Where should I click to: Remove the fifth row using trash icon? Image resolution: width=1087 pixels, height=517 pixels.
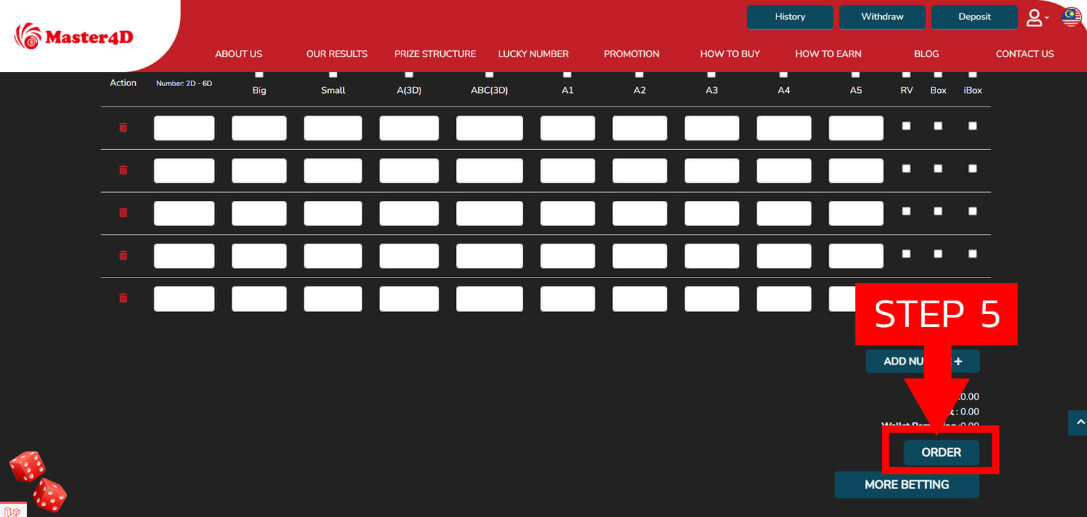pos(123,299)
